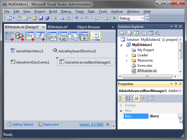Add a main menu component in designer
Viewport: 187px width, 140px height.
pyautogui.click(x=9, y=37)
